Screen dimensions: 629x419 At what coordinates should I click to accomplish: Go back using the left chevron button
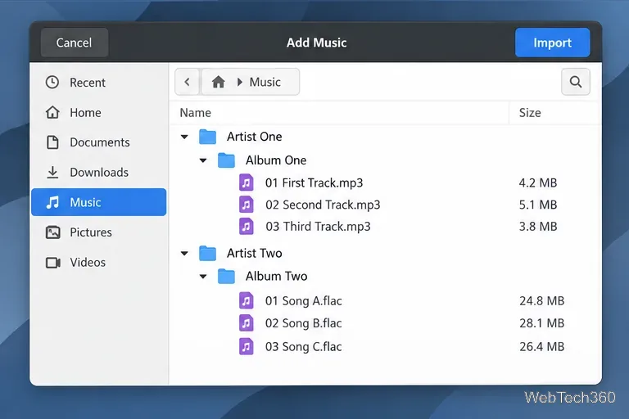pyautogui.click(x=187, y=82)
